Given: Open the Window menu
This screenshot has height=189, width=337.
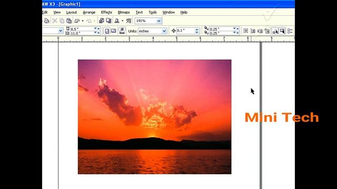Looking at the screenshot, I should click(168, 13).
